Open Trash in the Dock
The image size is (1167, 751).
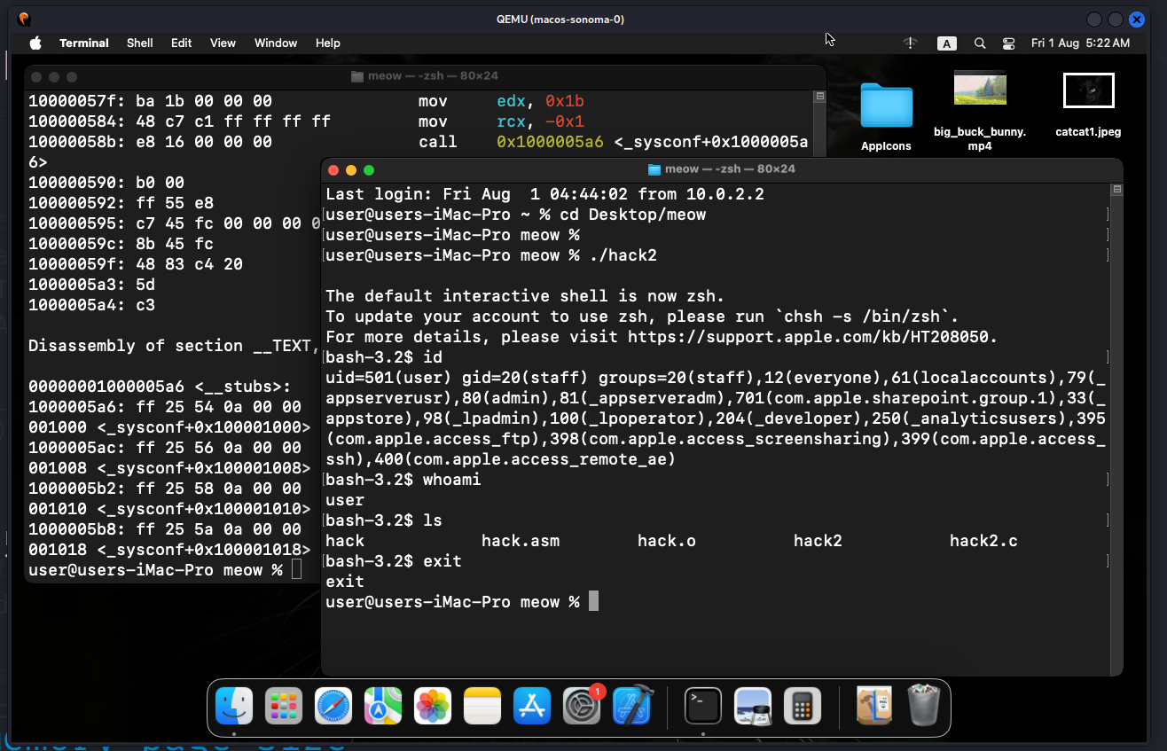(x=923, y=707)
